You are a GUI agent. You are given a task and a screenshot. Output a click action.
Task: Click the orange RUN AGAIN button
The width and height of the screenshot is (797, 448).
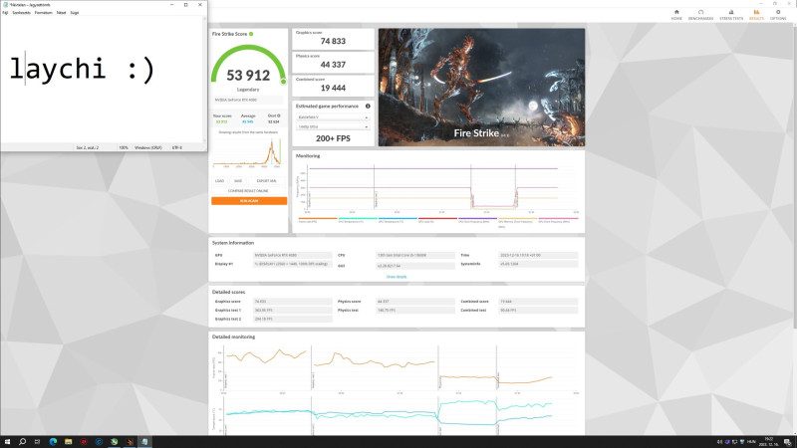pos(249,201)
